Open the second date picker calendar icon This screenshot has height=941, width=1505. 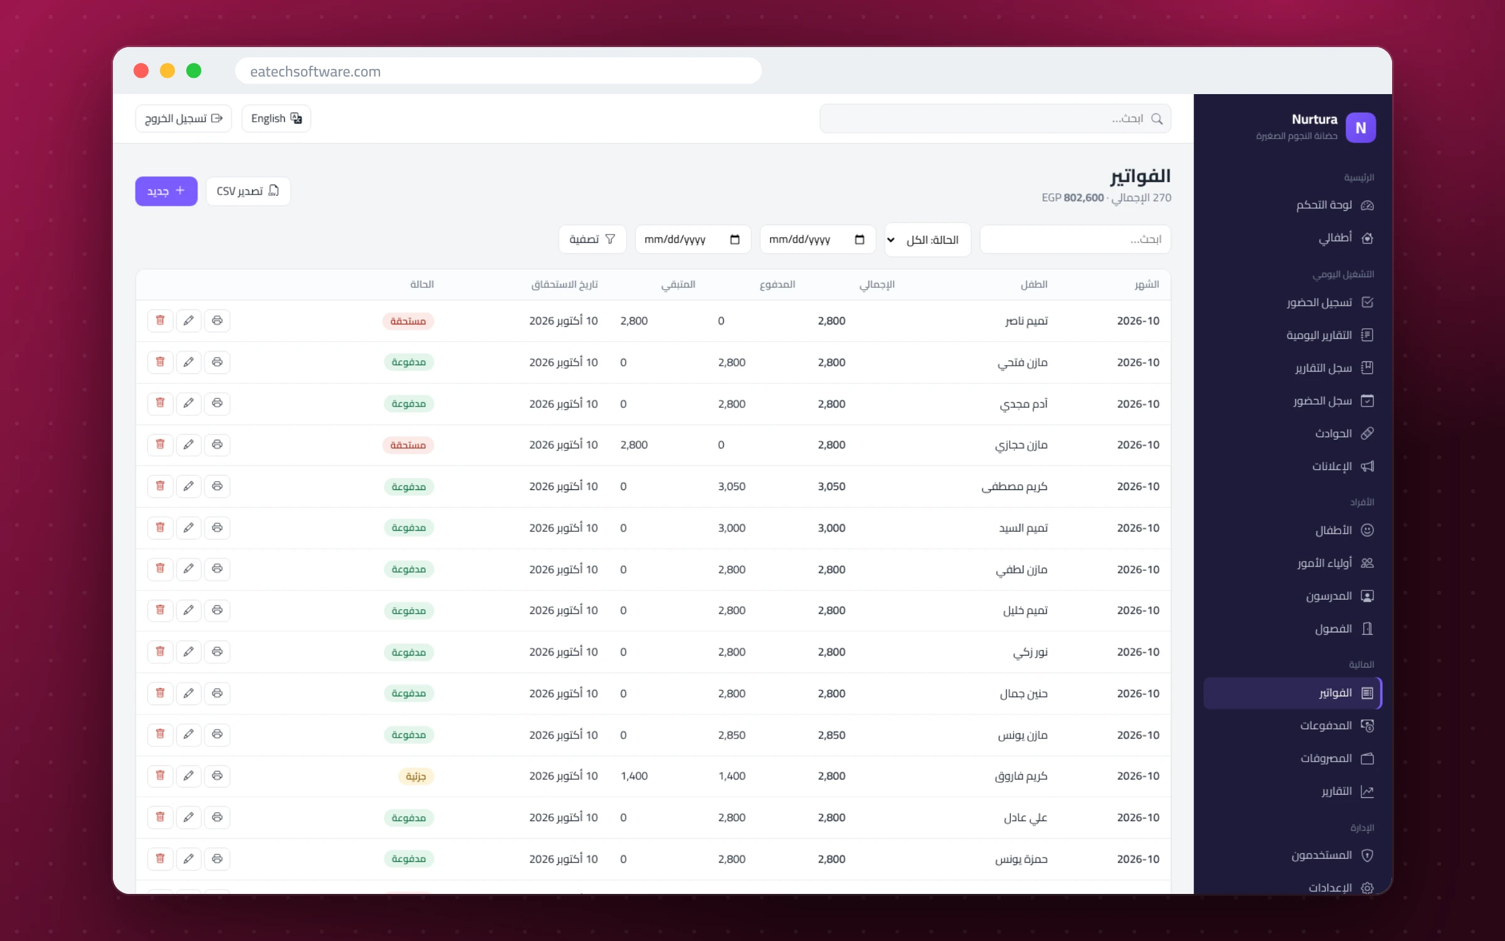click(734, 240)
